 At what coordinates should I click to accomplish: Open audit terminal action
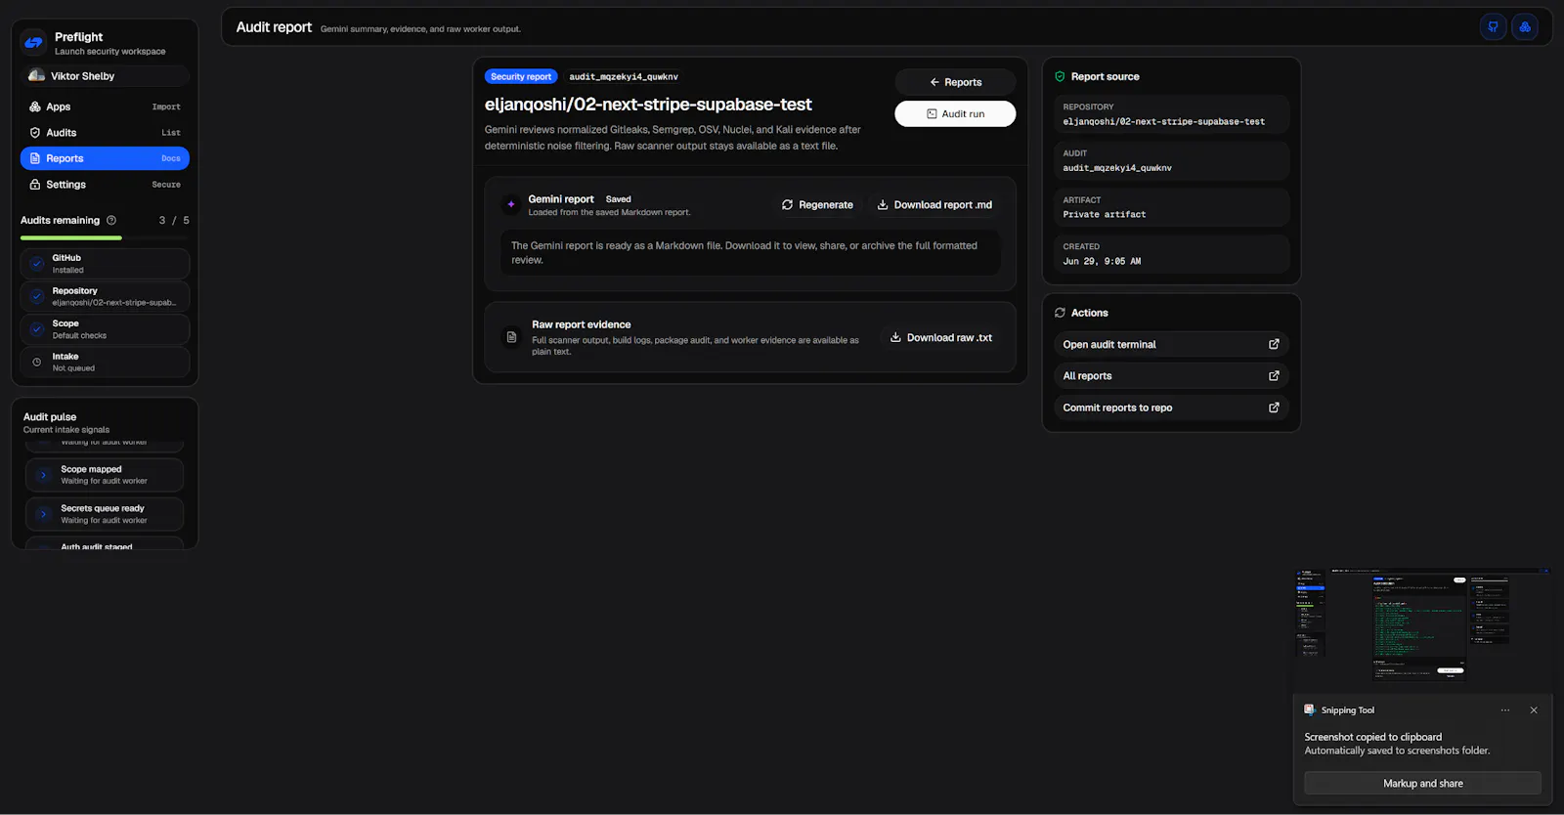point(1171,344)
